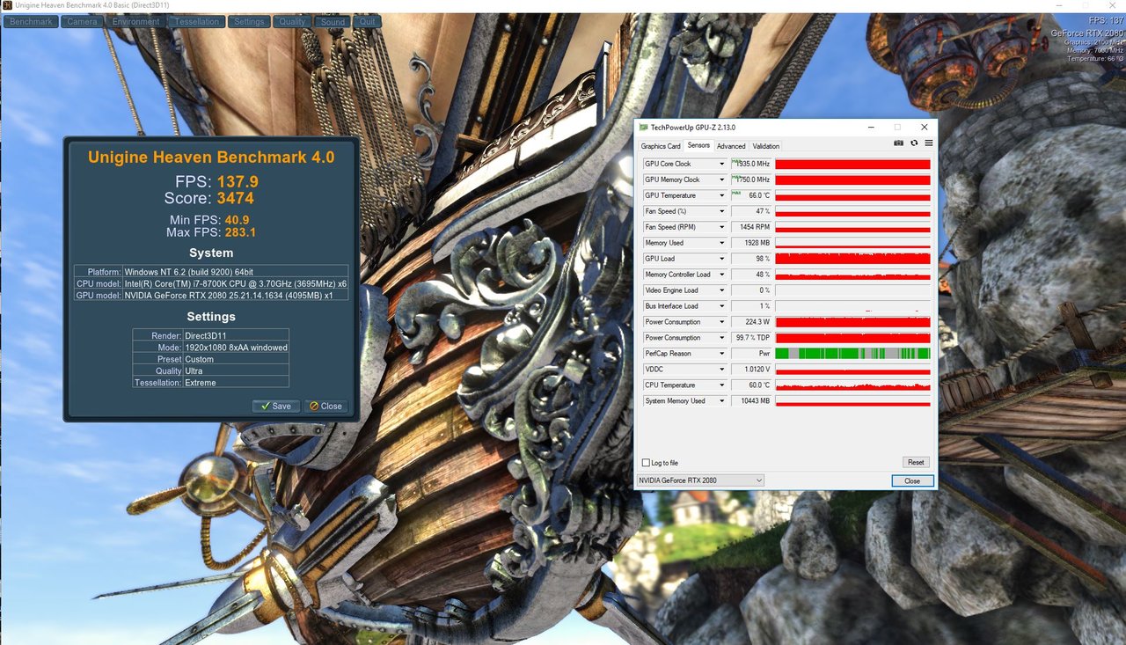This screenshot has width=1126, height=645.
Task: Click the Quality Ultra setting value
Action: (x=194, y=371)
